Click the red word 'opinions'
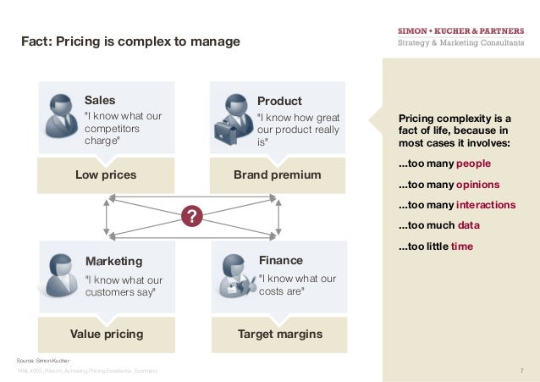This screenshot has width=540, height=382. 477,185
